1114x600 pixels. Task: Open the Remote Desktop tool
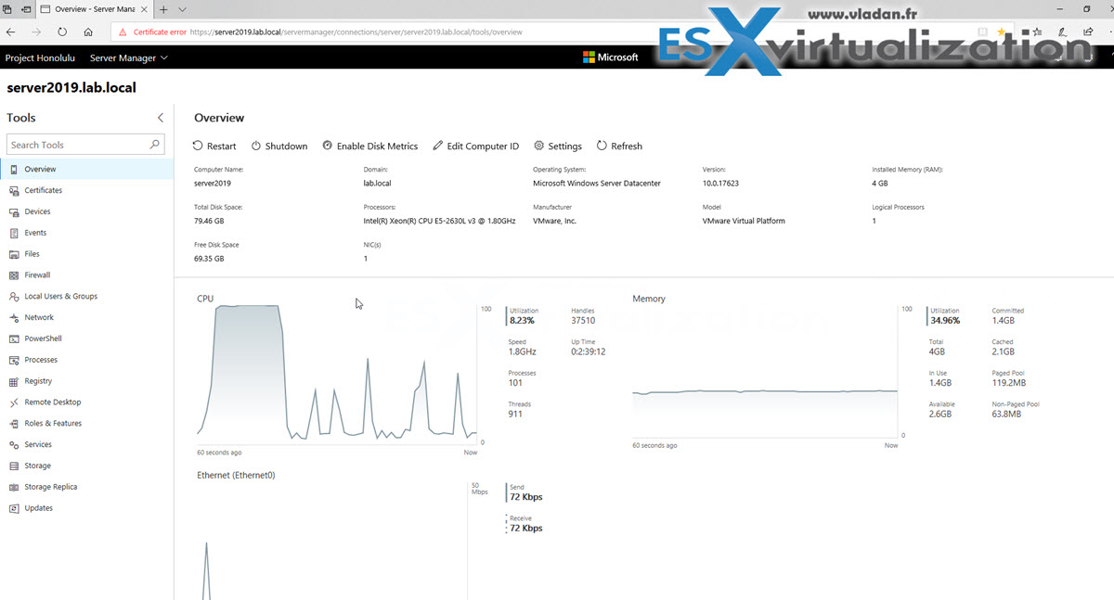pyautogui.click(x=86, y=402)
